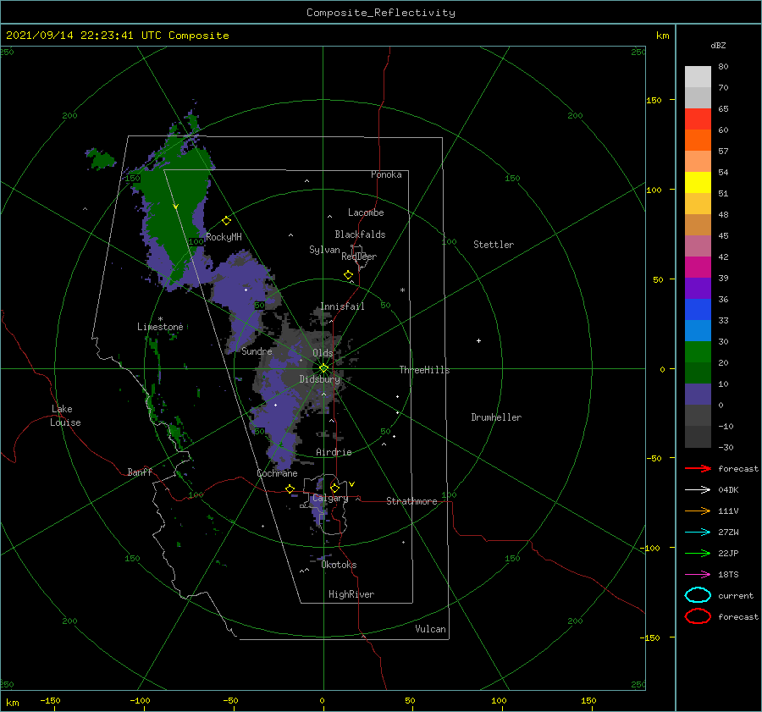
Task: Click the yellow diamond marker beside RockyMH
Action: 226,221
